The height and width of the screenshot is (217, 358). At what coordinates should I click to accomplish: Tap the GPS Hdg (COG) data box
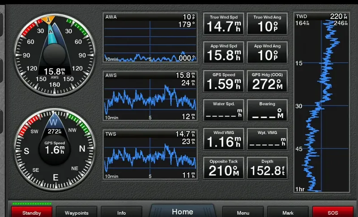pos(267,81)
